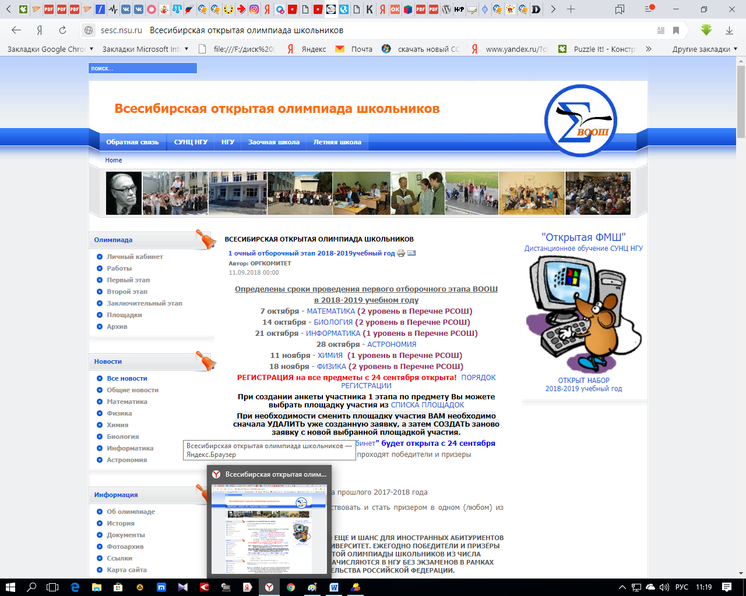The height and width of the screenshot is (596, 746).
Task: Click the email envelope icon beside the article title
Action: click(x=411, y=253)
